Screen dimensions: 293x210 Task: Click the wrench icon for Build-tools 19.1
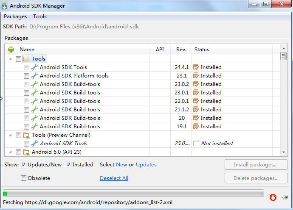click(x=34, y=127)
